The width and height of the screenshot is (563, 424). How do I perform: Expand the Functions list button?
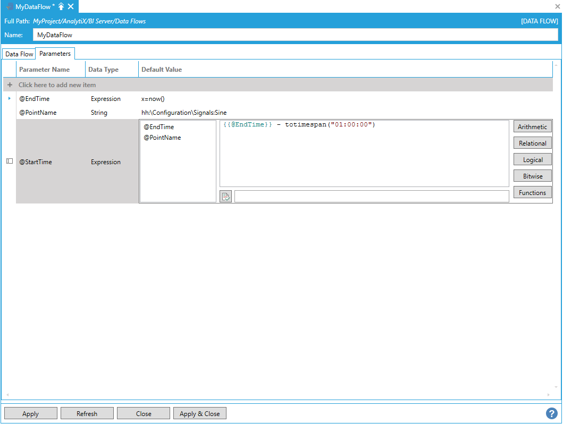tap(532, 193)
